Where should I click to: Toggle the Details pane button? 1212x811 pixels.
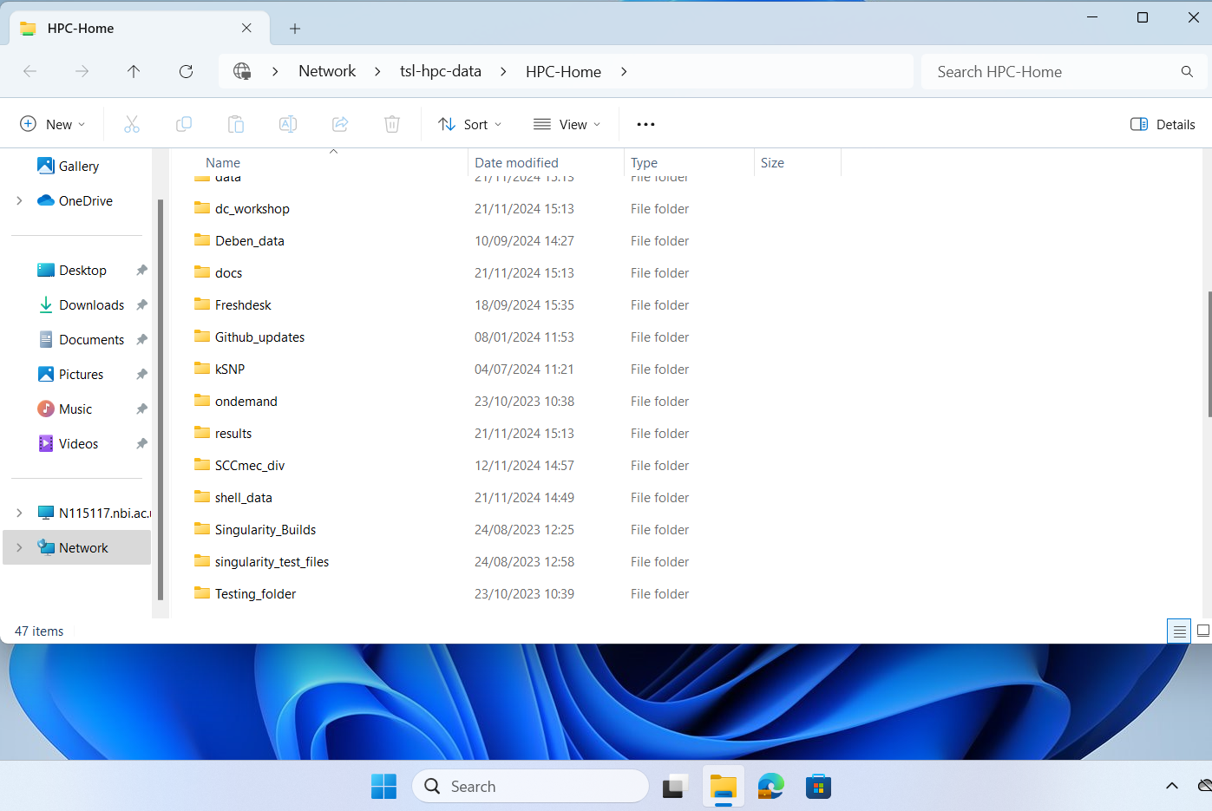pyautogui.click(x=1163, y=124)
